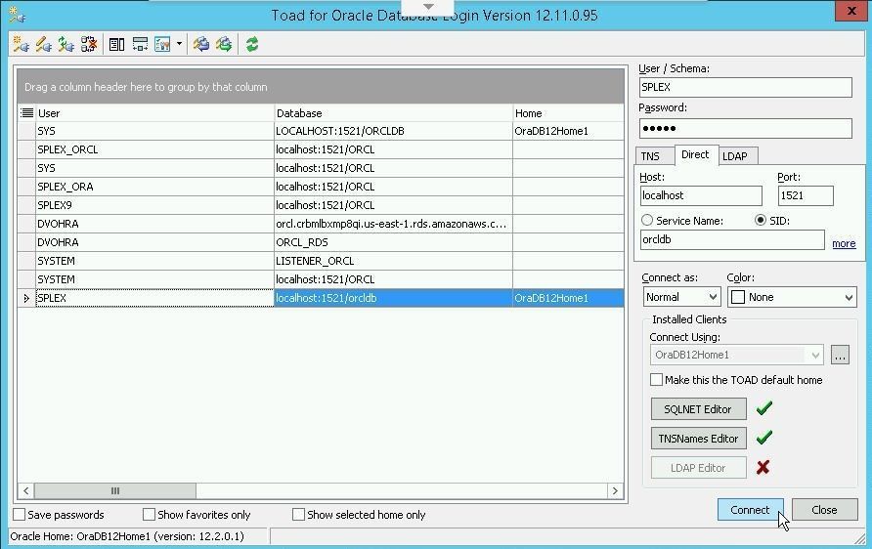872x549 pixels.
Task: Click the green checkmark next to TNSNames Editor
Action: point(764,438)
